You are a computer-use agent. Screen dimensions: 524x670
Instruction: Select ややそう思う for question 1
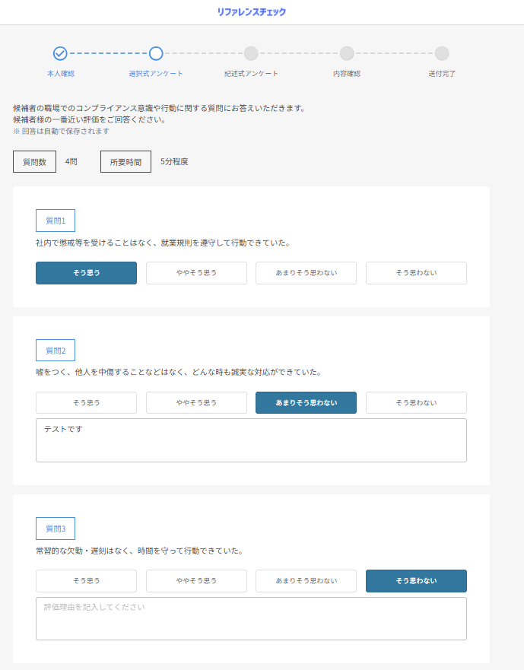click(x=196, y=273)
